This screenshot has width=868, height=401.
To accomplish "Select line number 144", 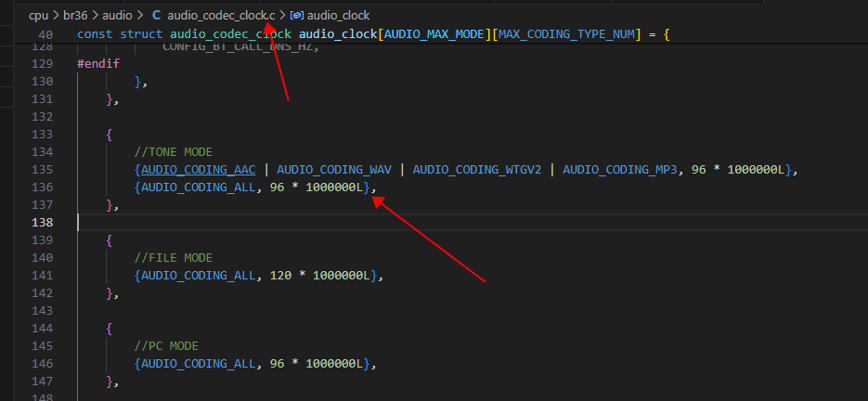I will coord(42,329).
